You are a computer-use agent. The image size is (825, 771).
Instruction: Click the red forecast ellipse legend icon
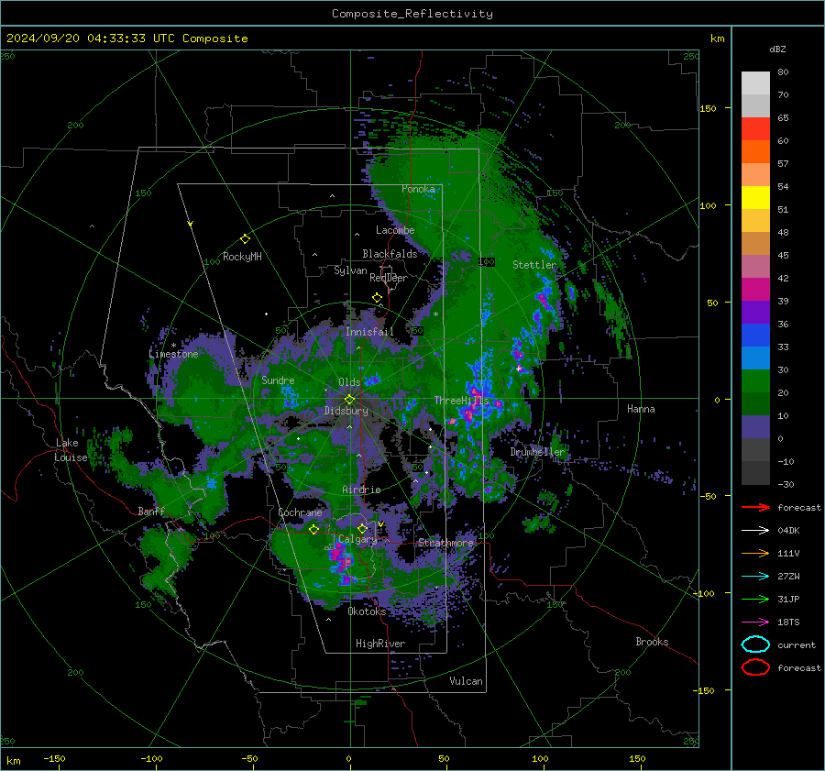755,667
